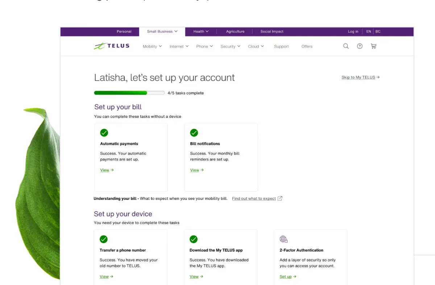The height and width of the screenshot is (285, 435).
Task: Open the Support menu item
Action: click(x=281, y=46)
